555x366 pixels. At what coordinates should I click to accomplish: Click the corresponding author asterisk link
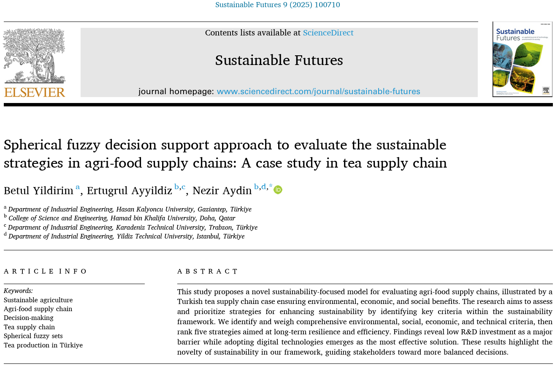[271, 187]
